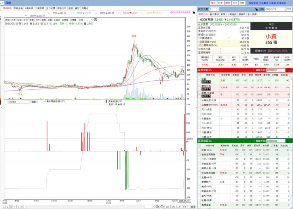Uncheck the selected row with 買賣超 200
This screenshot has width=293, height=209.
pyautogui.click(x=199, y=95)
